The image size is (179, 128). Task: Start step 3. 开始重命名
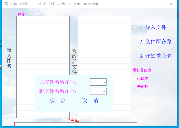point(155,56)
